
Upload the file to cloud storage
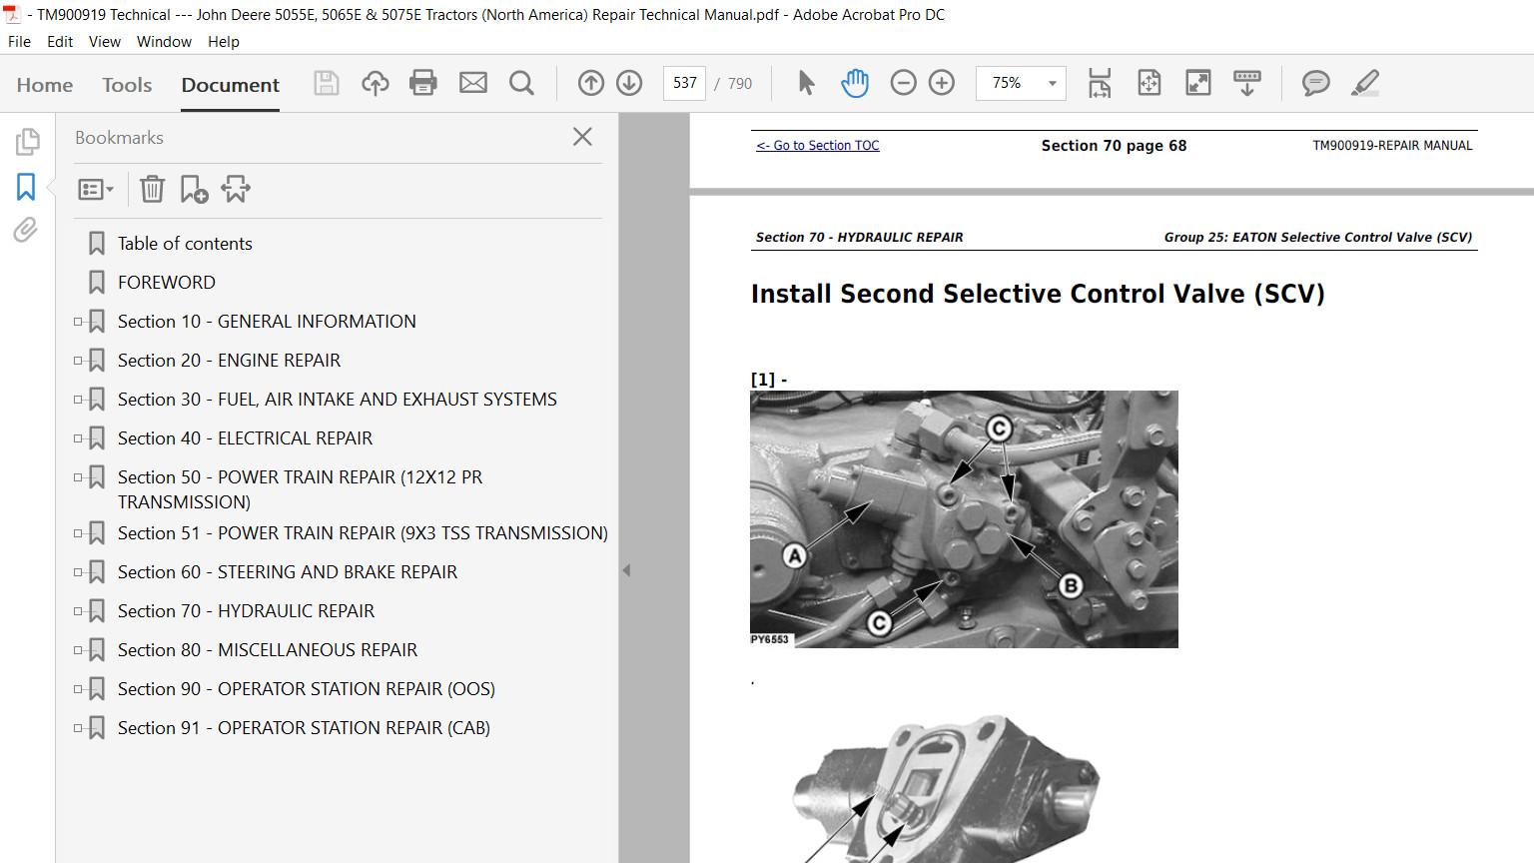click(376, 83)
